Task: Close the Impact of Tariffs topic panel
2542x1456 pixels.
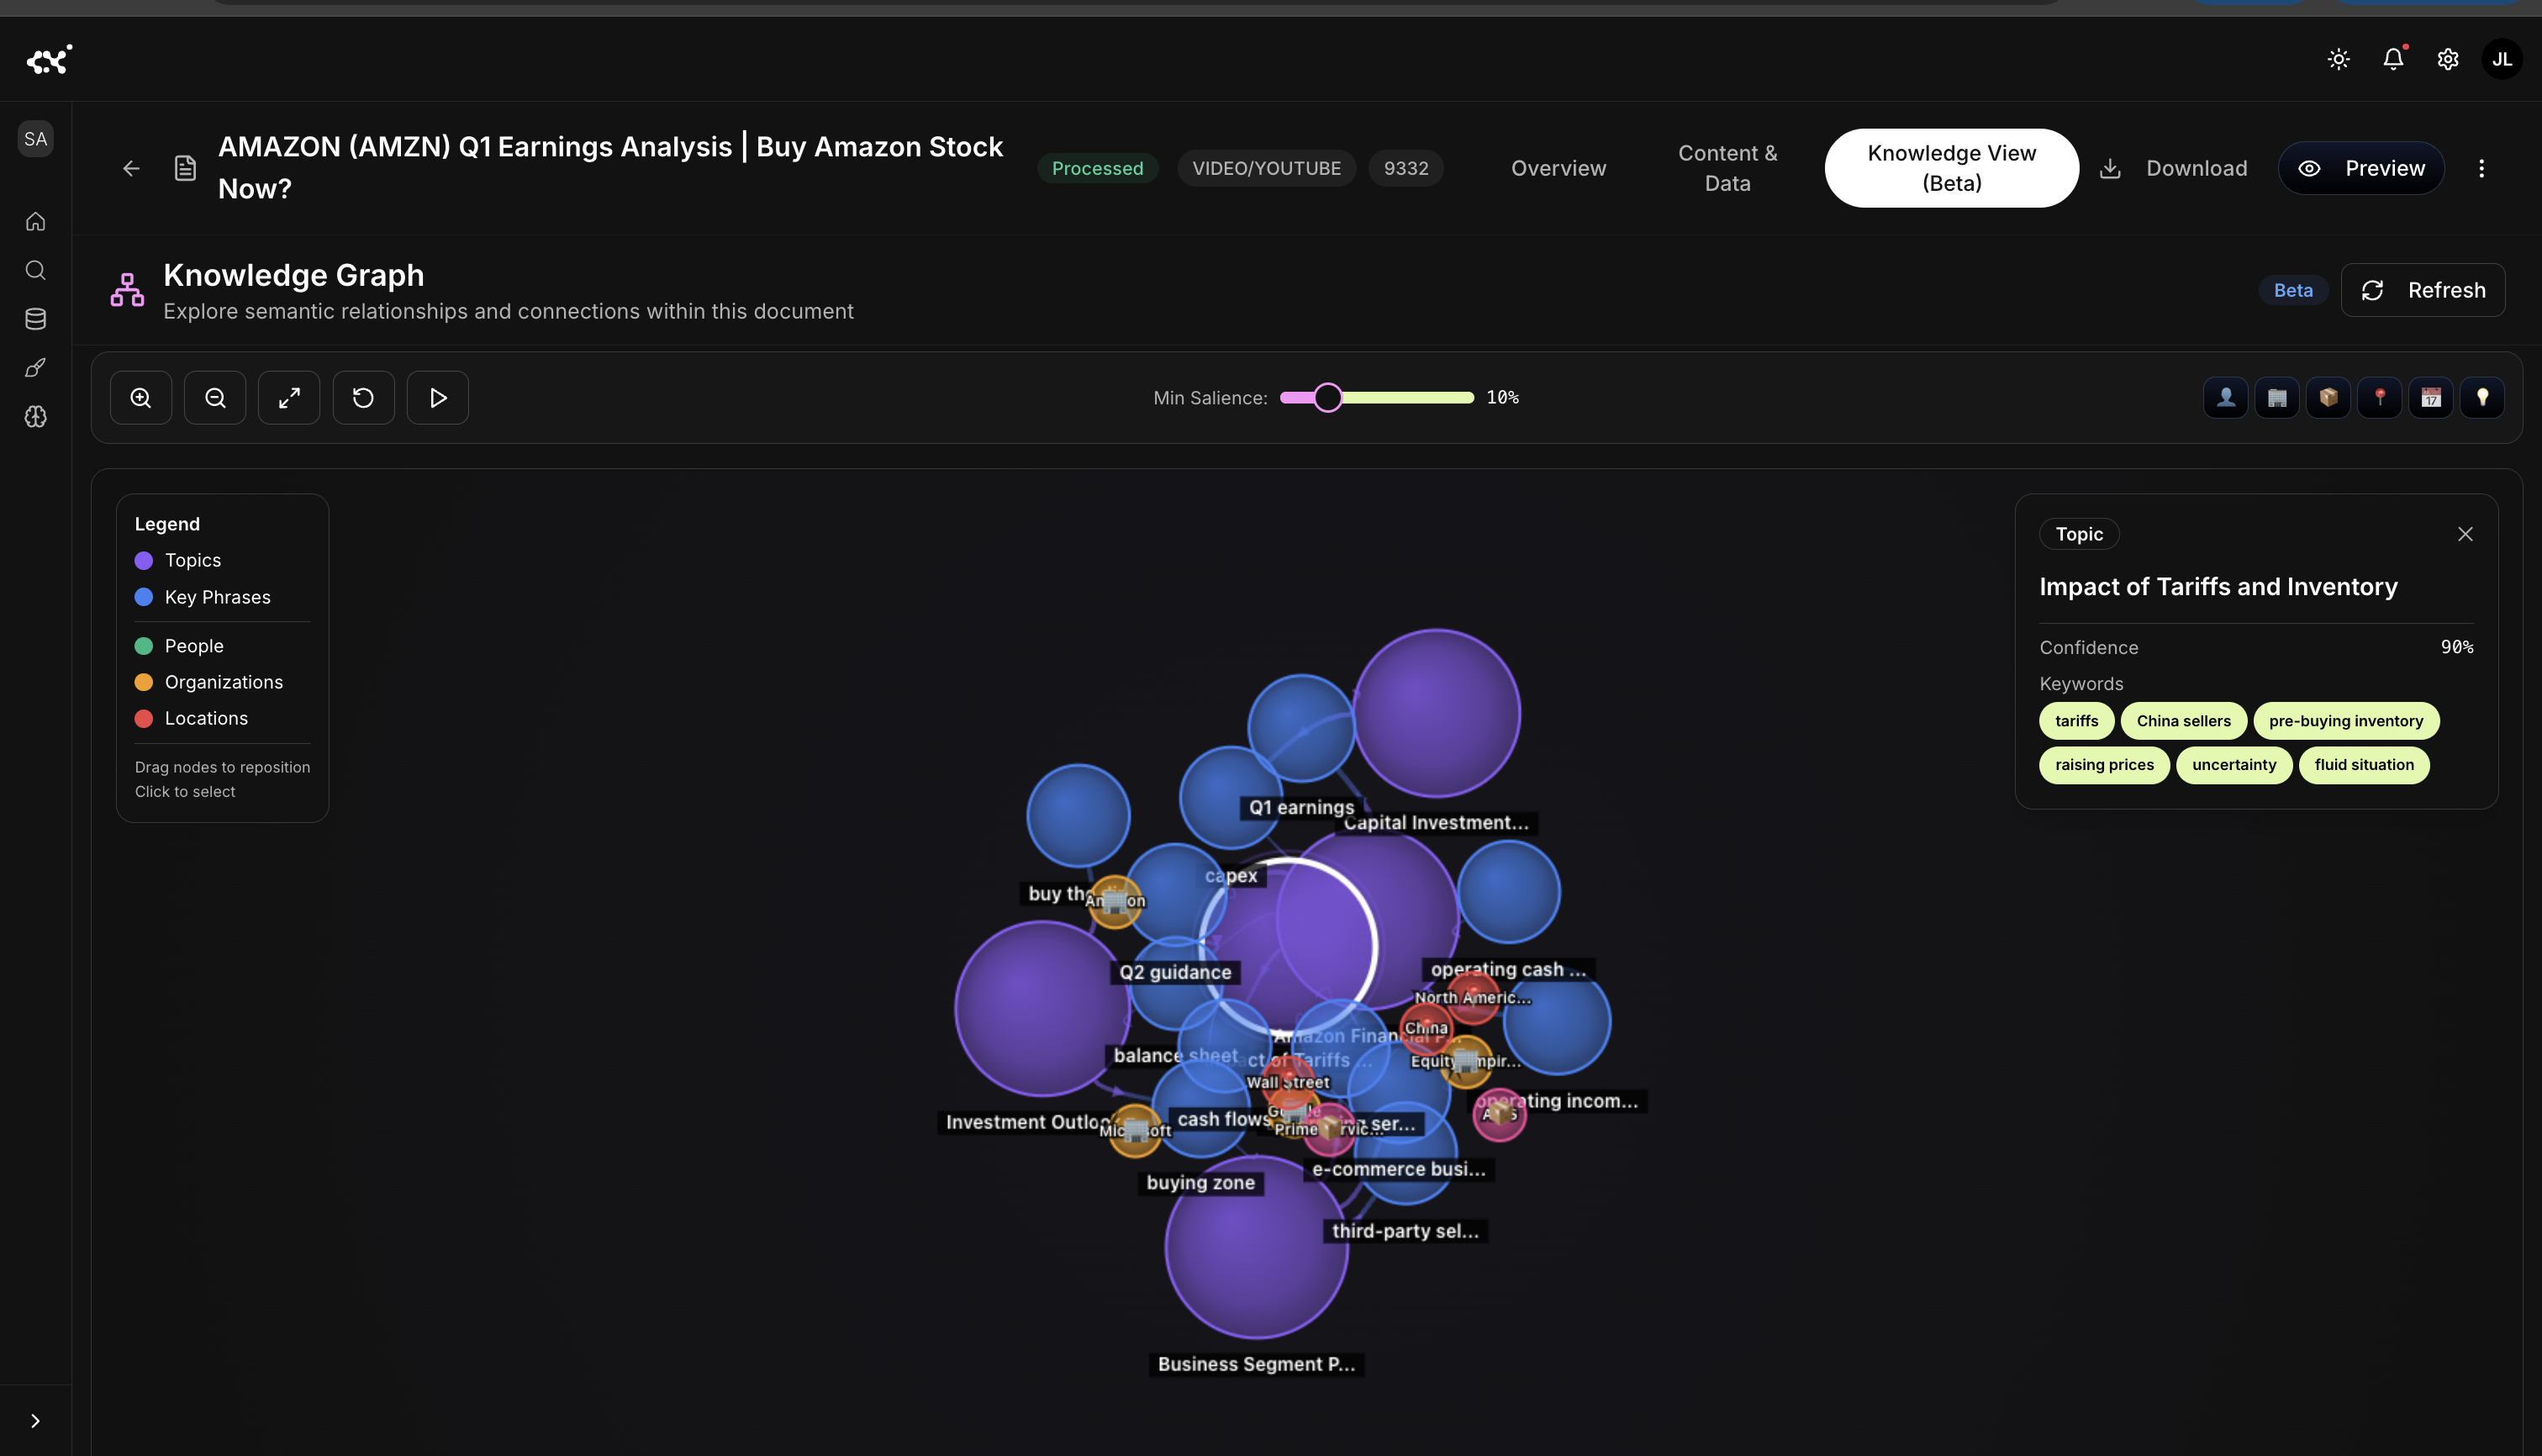Action: click(2465, 533)
